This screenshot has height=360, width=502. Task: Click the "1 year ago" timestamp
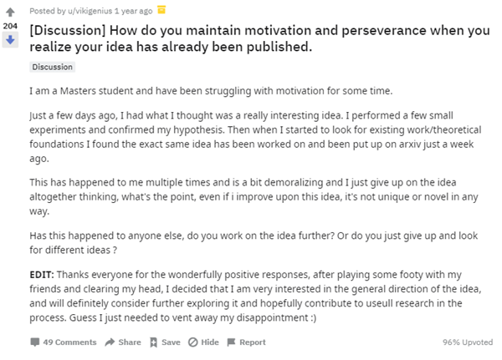[x=133, y=10]
